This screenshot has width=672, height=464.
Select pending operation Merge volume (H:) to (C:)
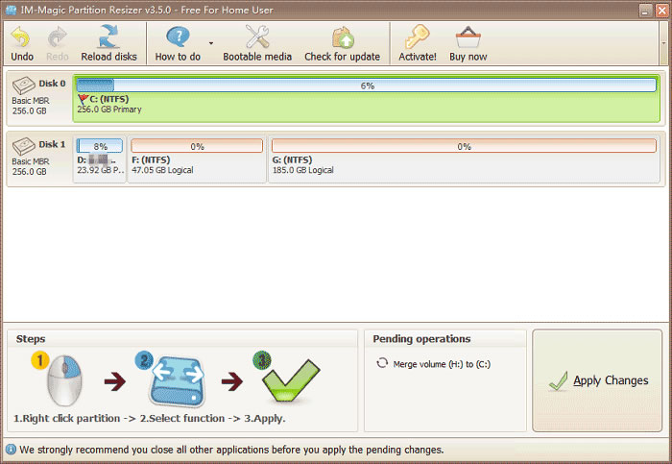[x=442, y=364]
